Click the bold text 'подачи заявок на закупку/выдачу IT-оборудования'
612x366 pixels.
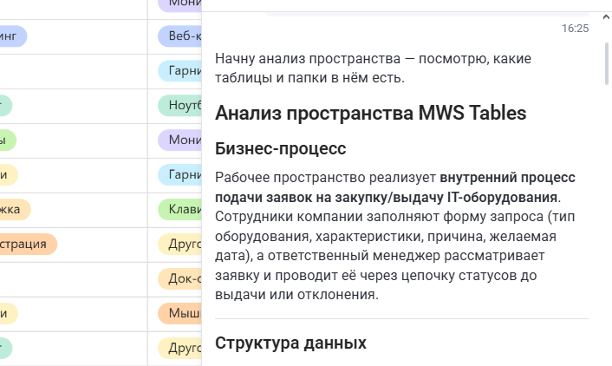(x=386, y=197)
